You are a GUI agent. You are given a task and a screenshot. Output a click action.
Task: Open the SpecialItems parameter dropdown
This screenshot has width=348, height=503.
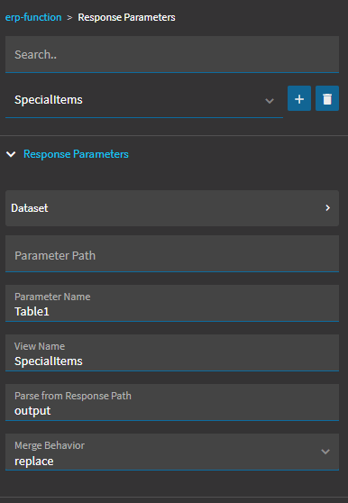coord(144,100)
